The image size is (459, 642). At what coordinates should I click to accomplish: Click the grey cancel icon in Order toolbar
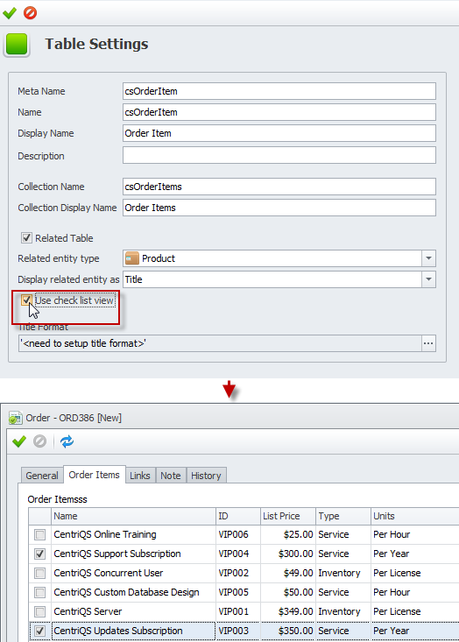tap(39, 441)
